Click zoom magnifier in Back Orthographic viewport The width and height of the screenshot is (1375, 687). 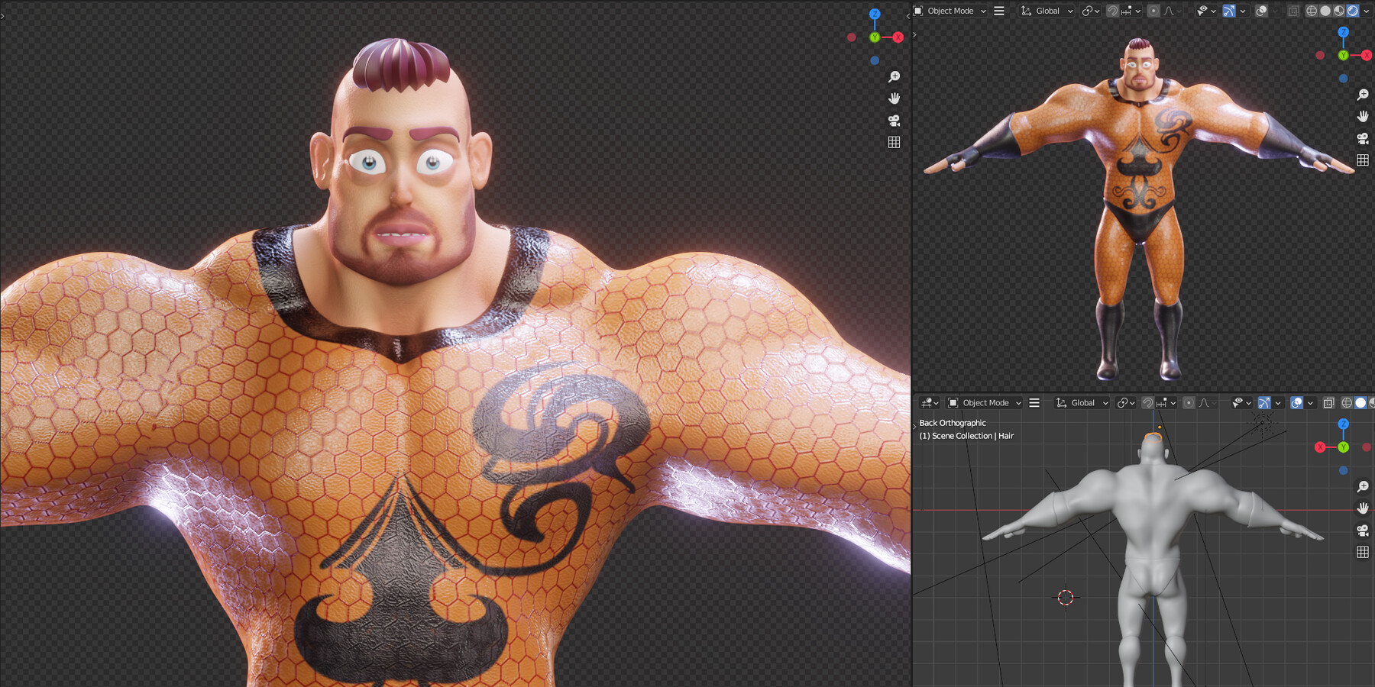[1363, 486]
